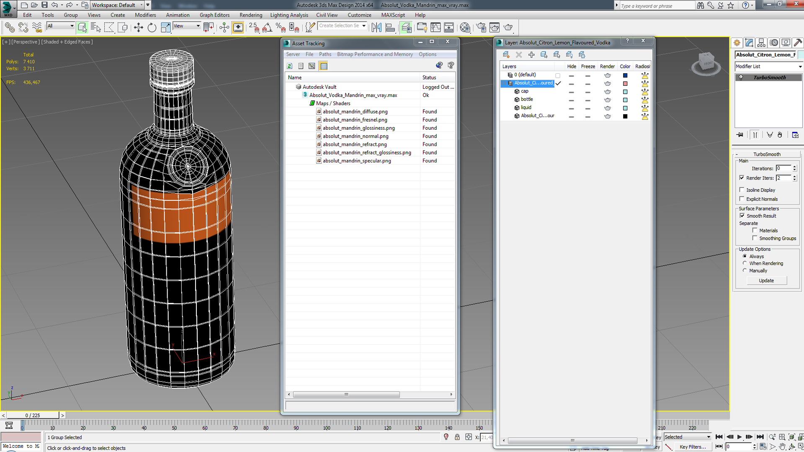Viewport: 804px width, 452px height.
Task: Increase Iterations spinner value
Action: pos(794,167)
